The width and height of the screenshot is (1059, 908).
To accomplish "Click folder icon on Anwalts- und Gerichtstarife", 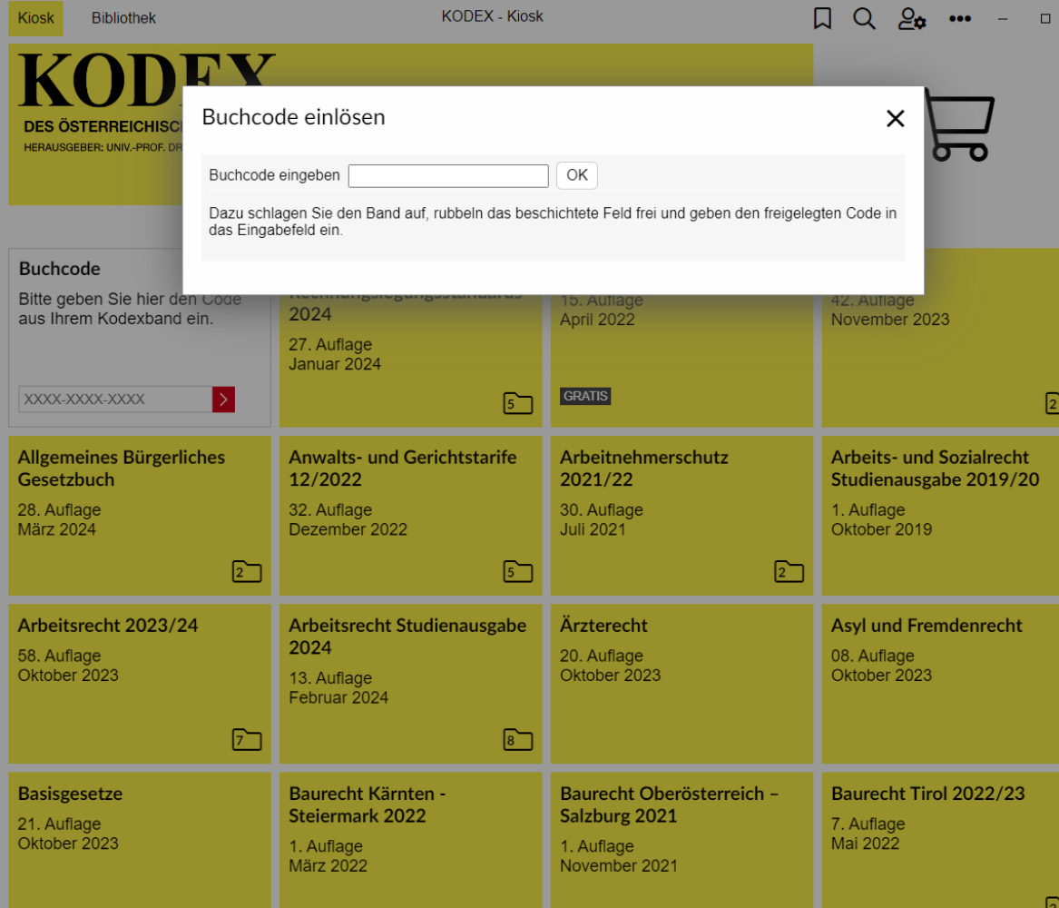I will (x=518, y=571).
